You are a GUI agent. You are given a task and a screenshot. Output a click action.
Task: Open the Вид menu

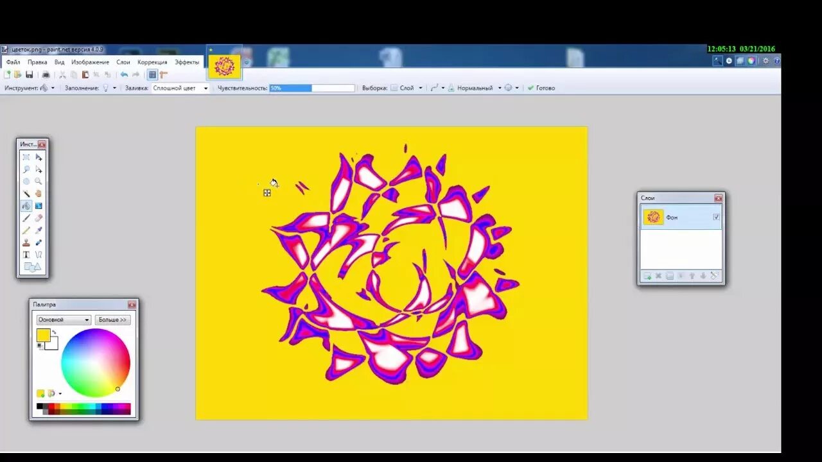click(59, 62)
